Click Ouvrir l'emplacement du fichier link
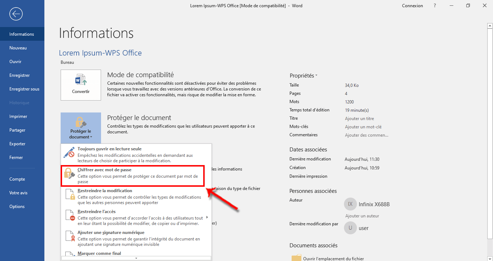Image resolution: width=493 pixels, height=261 pixels. (x=333, y=258)
